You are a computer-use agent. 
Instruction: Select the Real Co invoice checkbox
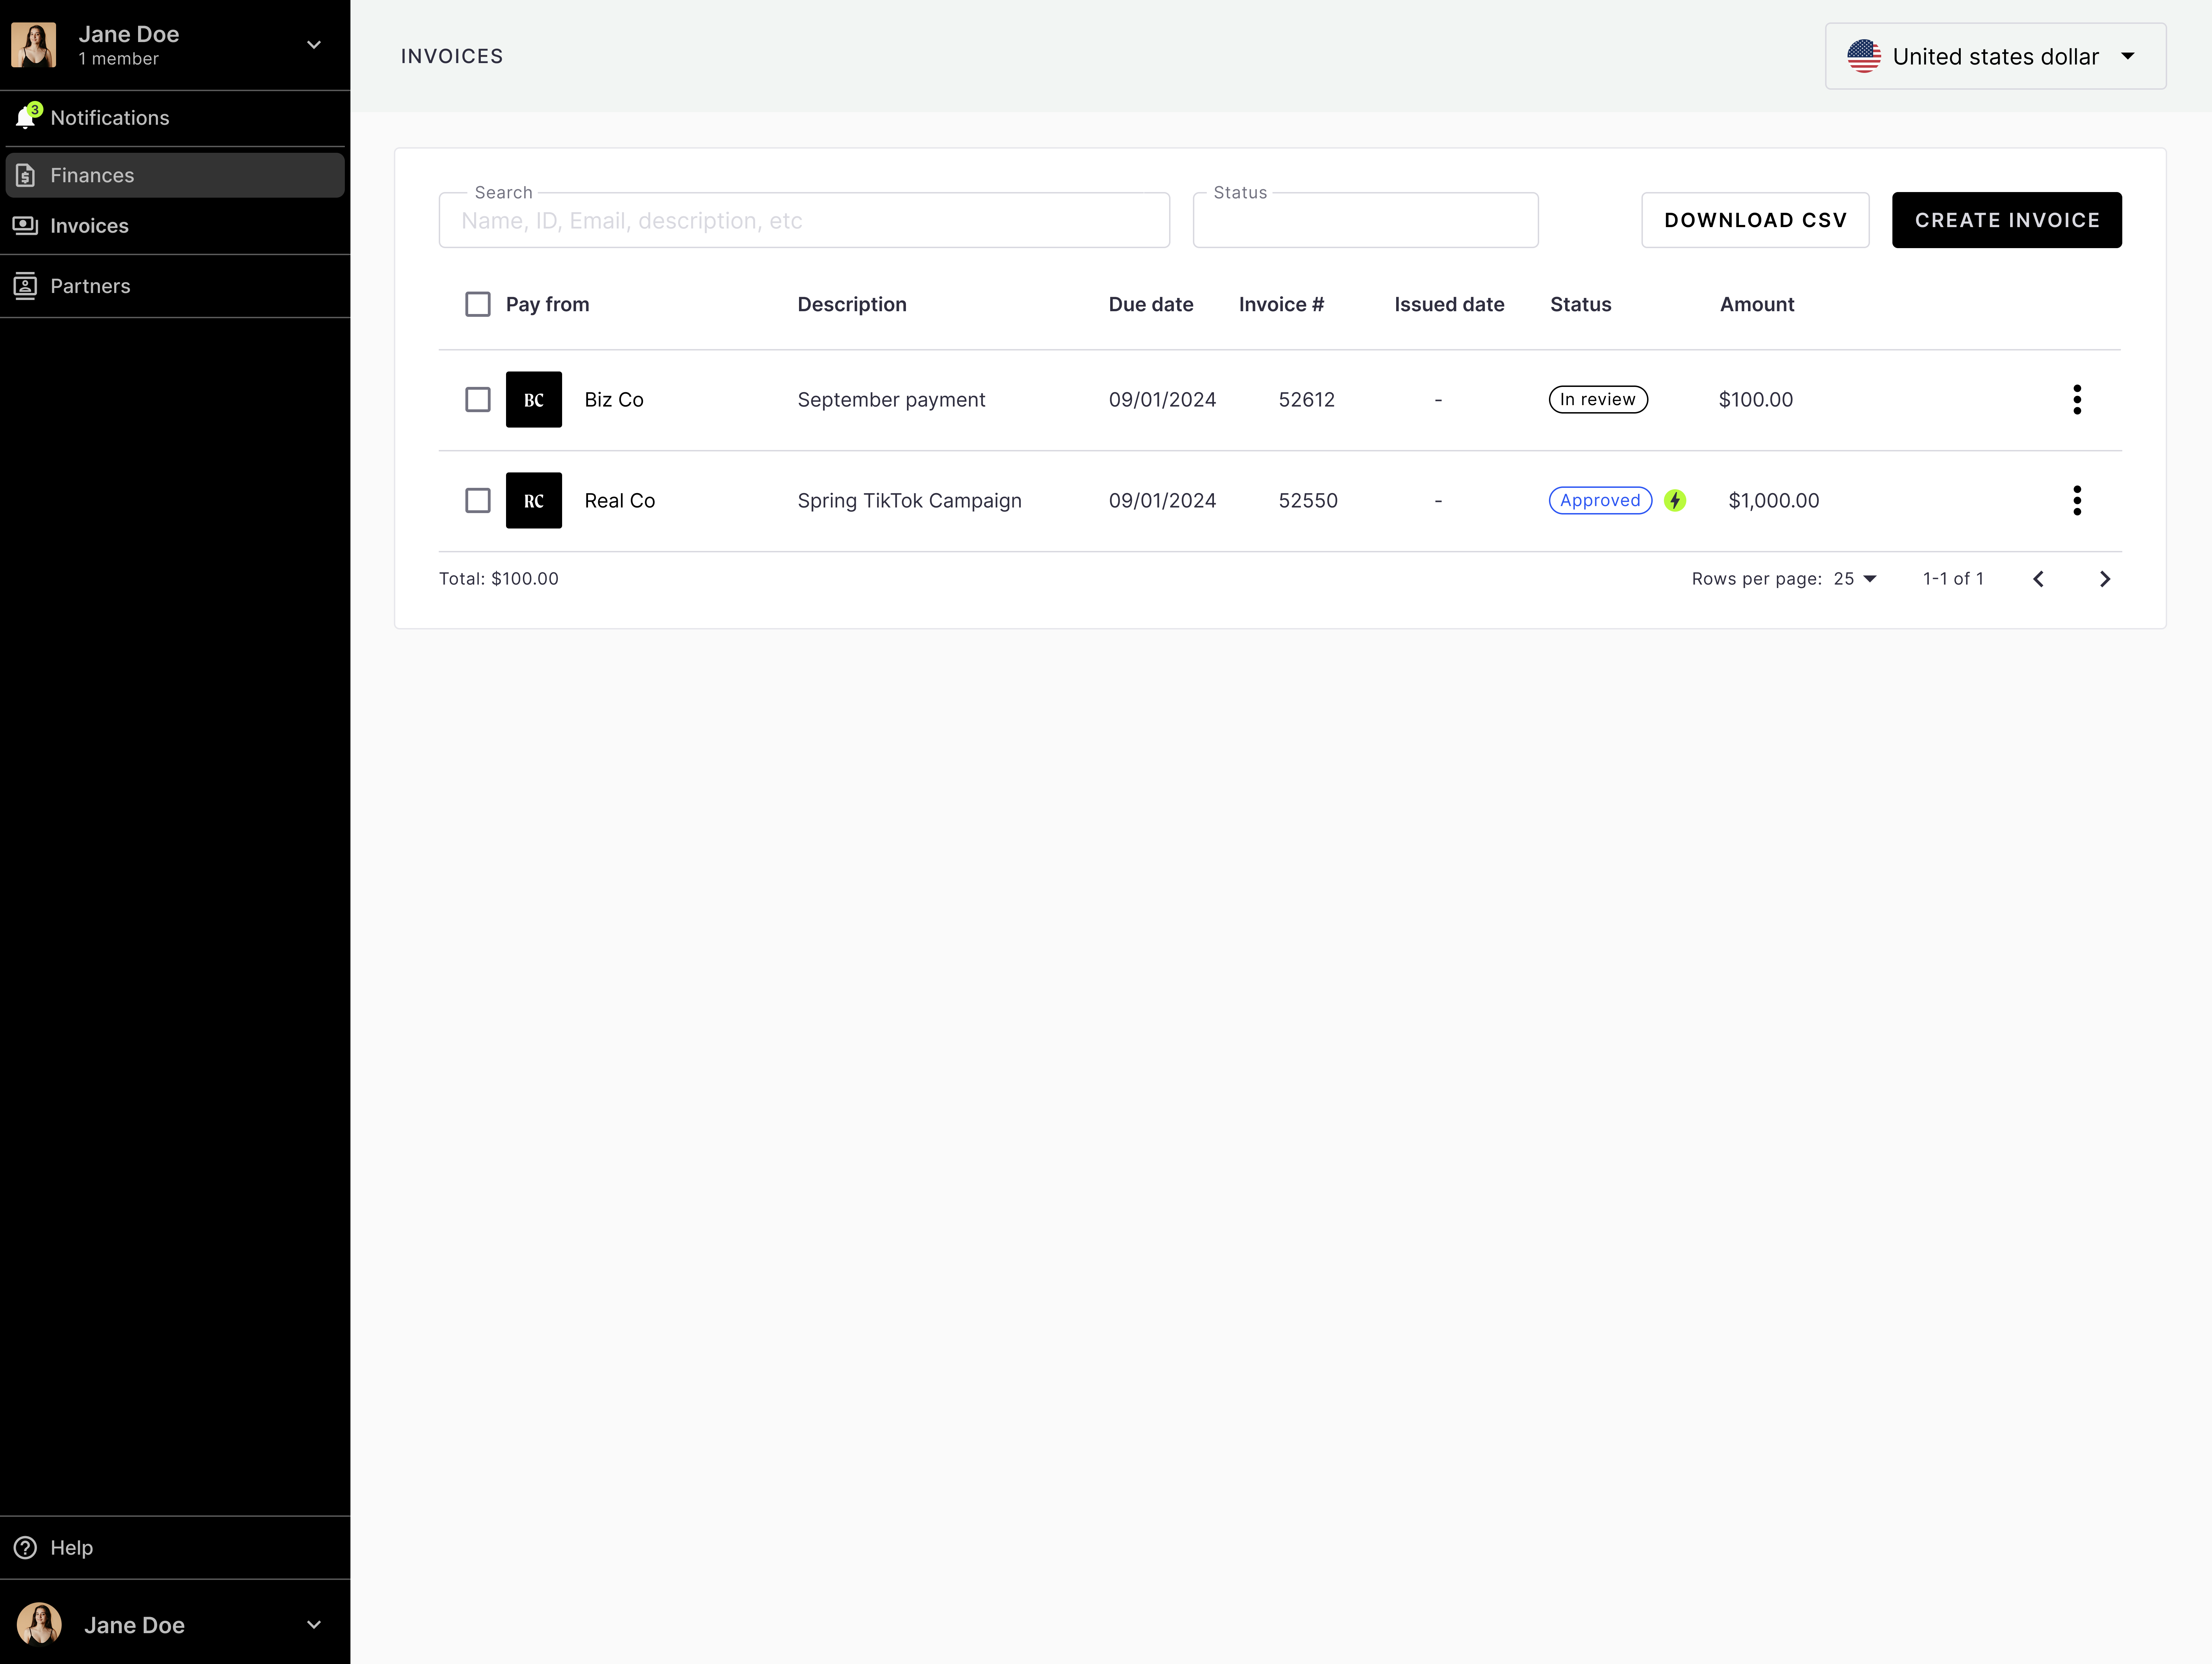[478, 500]
